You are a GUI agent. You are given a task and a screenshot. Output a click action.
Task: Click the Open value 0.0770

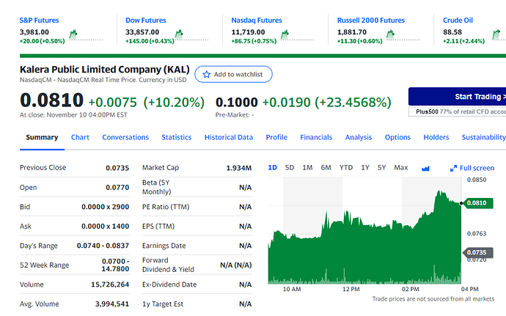pyautogui.click(x=117, y=188)
